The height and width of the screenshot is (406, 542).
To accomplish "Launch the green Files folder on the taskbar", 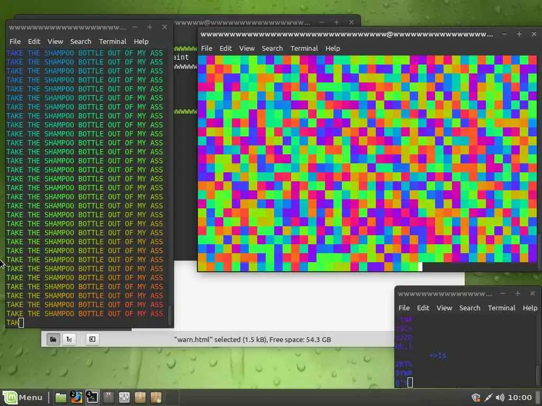I will [61, 398].
